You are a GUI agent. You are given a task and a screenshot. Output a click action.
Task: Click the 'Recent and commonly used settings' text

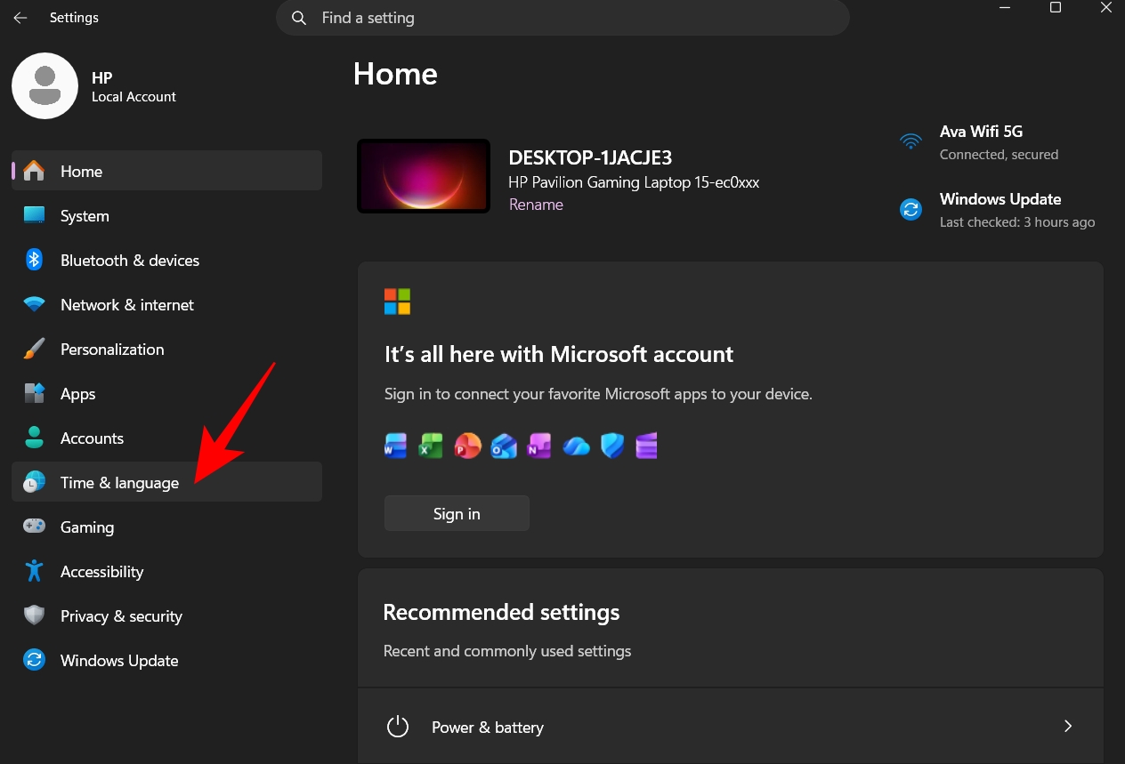coord(507,651)
